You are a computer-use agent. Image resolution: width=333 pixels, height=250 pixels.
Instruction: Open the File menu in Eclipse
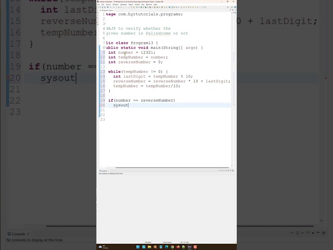coord(98,5)
